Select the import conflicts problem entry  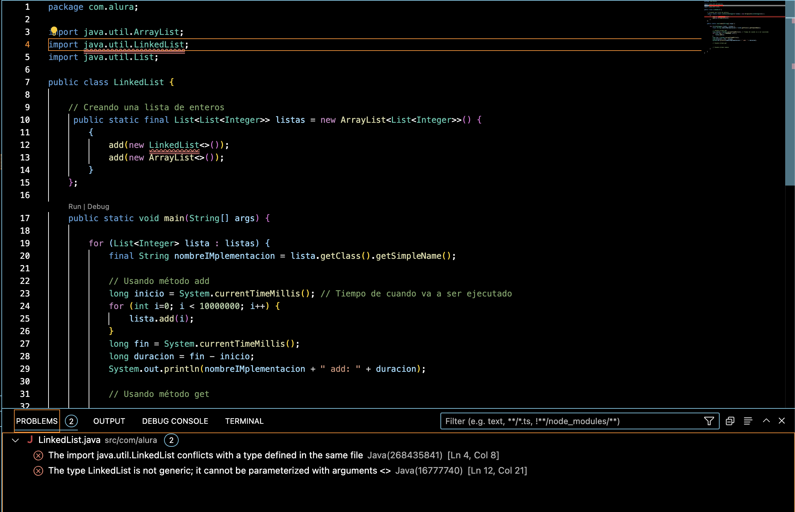398,455
